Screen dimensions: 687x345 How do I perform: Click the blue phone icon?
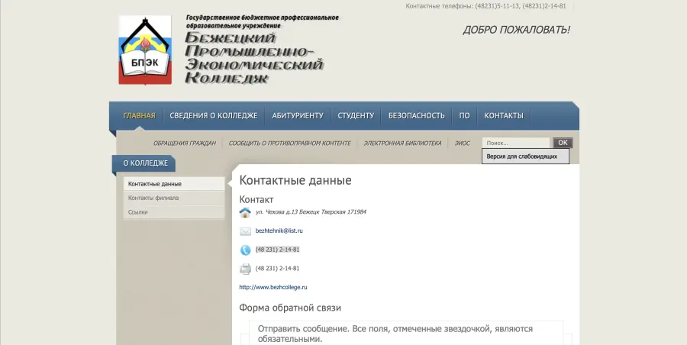pyautogui.click(x=245, y=250)
